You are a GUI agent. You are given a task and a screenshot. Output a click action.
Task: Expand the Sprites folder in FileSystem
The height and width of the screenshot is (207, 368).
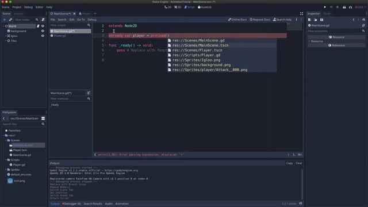coord(6,170)
